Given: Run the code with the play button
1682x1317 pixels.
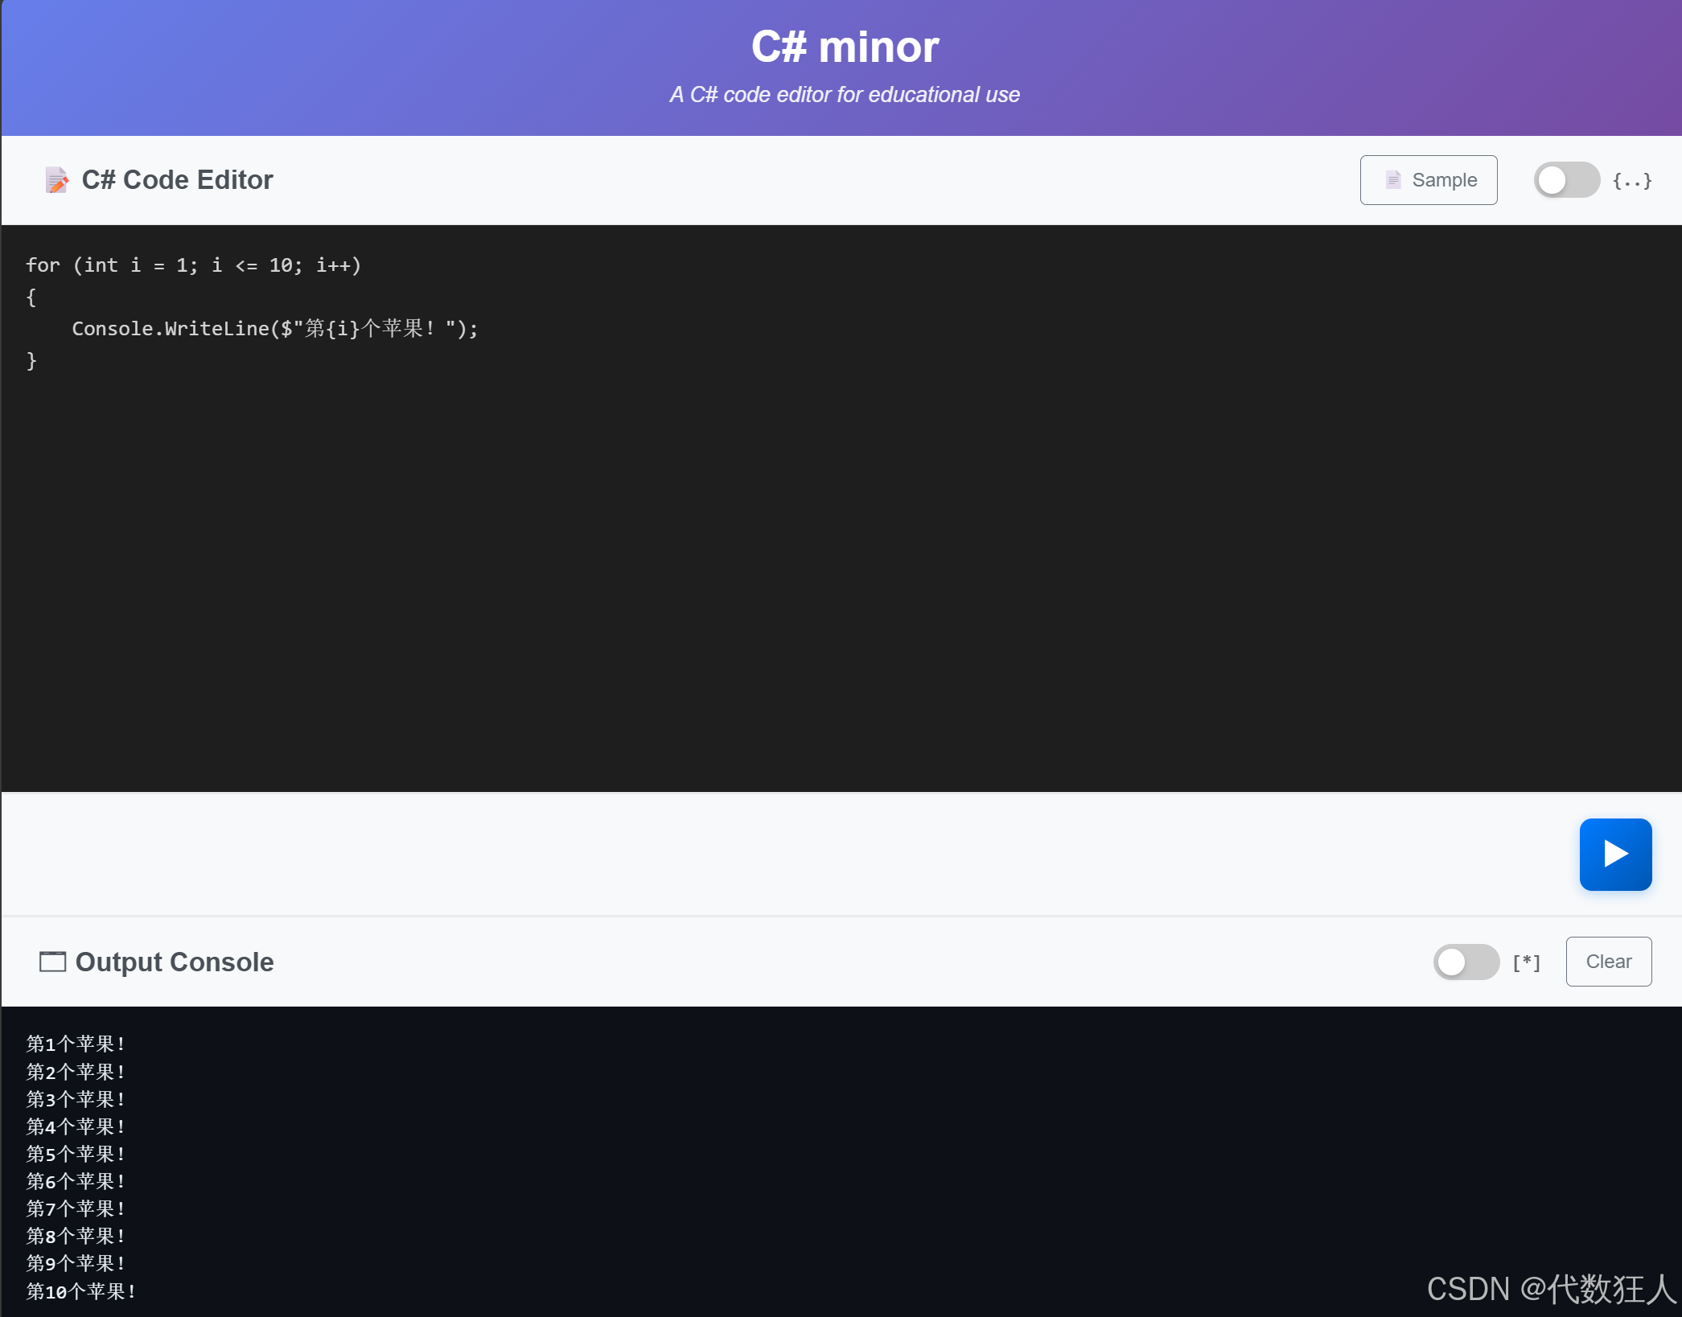Looking at the screenshot, I should coord(1614,854).
